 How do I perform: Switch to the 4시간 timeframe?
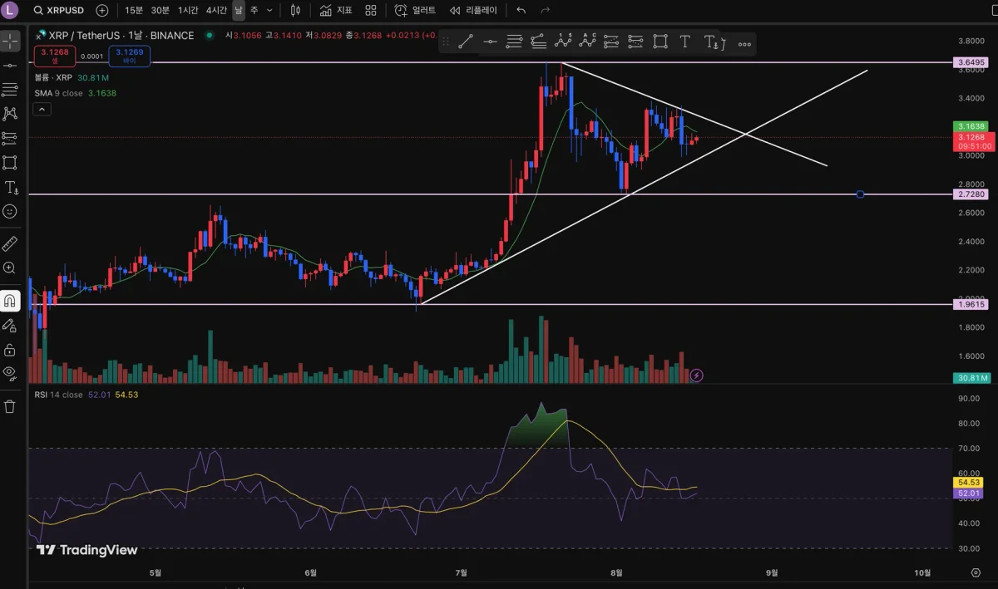216,11
